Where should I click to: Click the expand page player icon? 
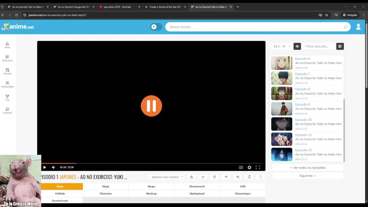pyautogui.click(x=261, y=177)
